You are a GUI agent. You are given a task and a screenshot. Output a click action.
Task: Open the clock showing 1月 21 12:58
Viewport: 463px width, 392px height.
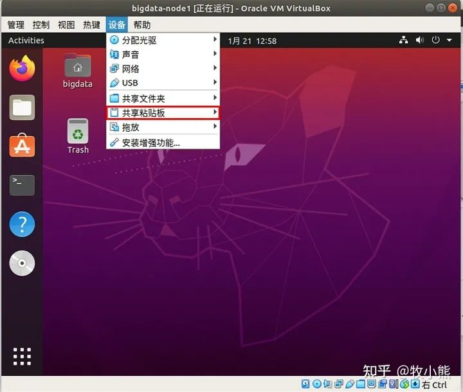tap(252, 41)
